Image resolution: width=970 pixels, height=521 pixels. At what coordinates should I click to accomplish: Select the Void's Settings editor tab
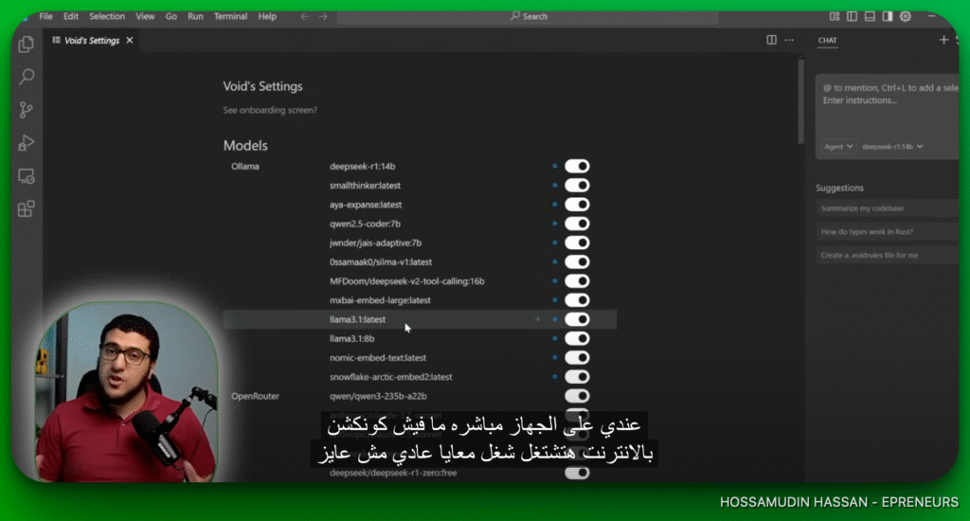coord(92,40)
